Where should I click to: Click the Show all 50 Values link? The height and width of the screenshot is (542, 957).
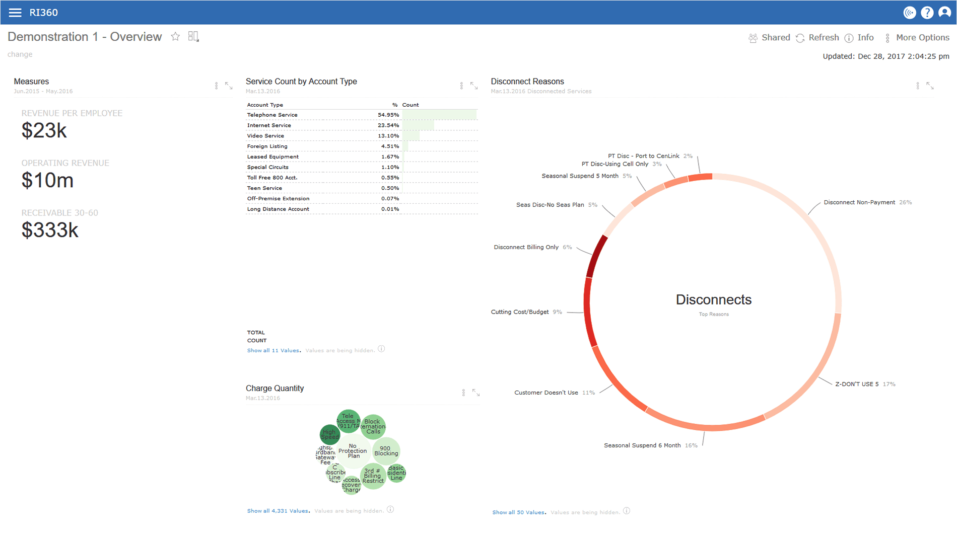click(x=519, y=512)
